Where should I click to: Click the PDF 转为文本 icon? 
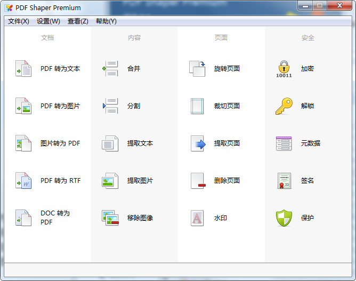coord(23,69)
